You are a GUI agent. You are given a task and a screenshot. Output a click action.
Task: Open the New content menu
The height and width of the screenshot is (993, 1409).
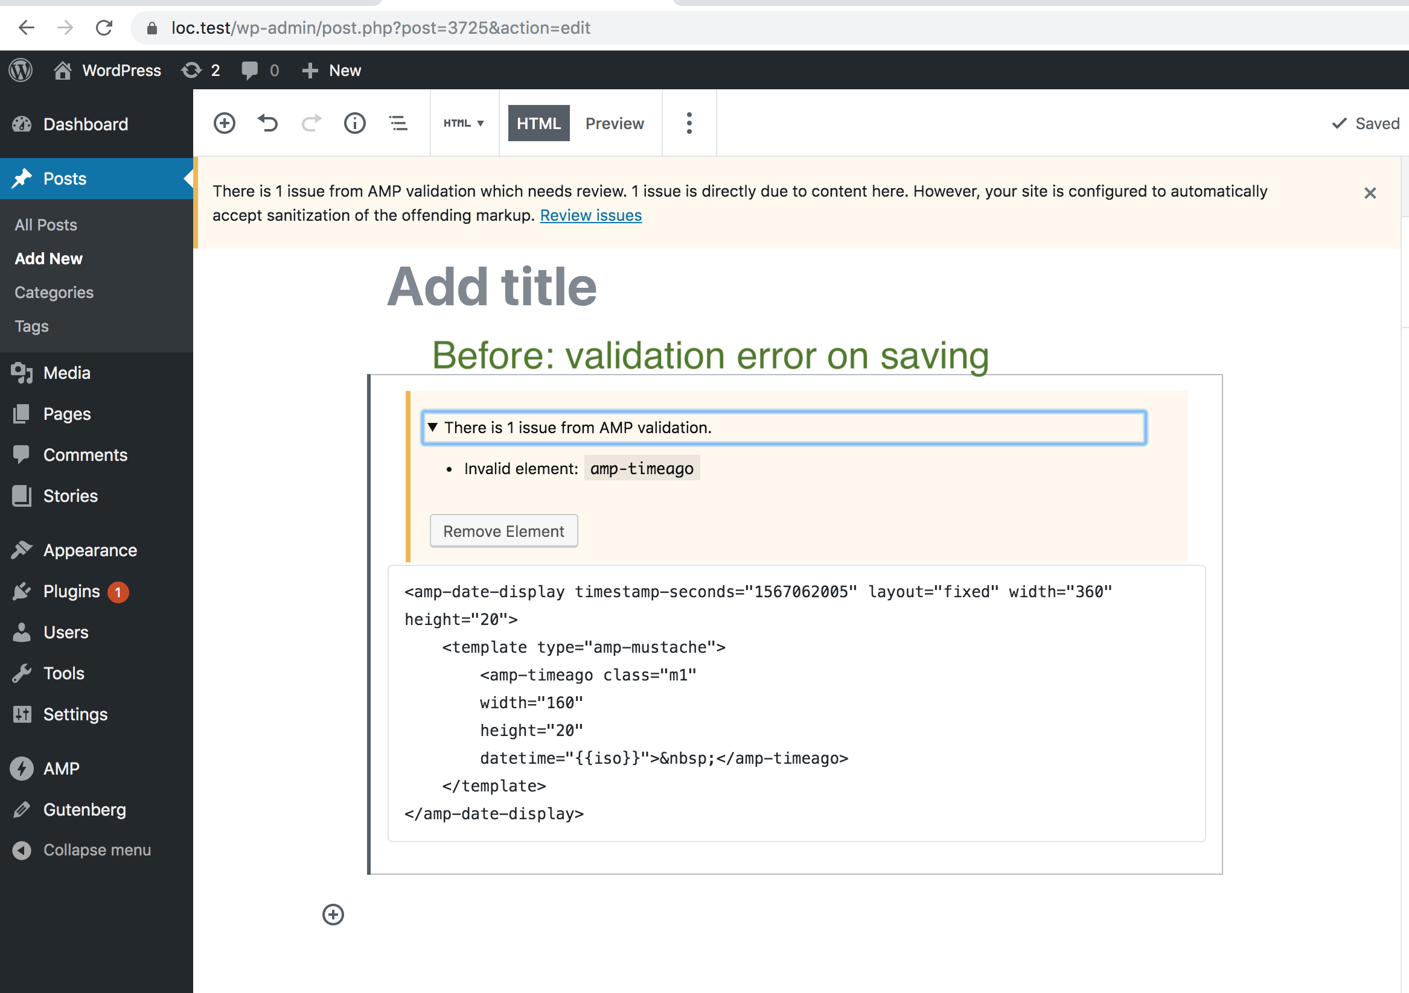click(x=331, y=70)
